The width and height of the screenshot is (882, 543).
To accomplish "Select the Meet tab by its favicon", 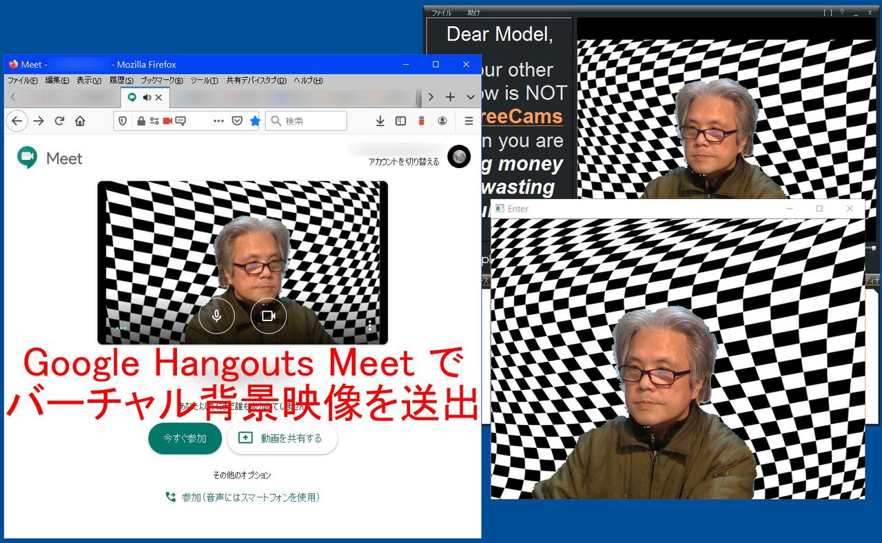I will (132, 98).
